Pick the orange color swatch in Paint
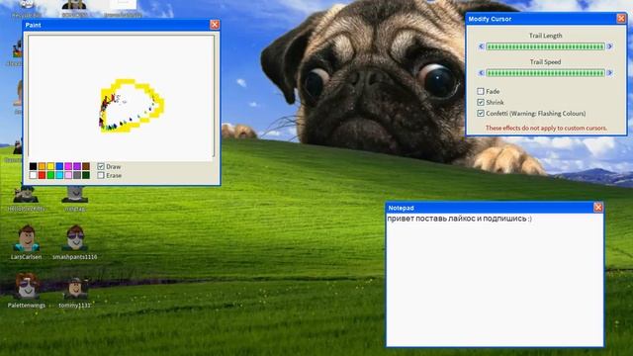 coord(42,166)
